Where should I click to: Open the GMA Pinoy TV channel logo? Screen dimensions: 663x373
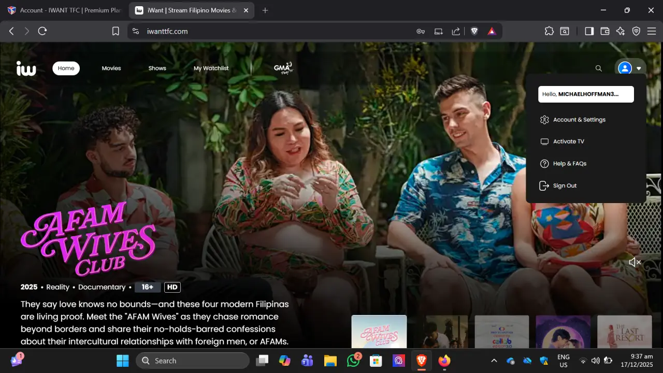point(283,68)
